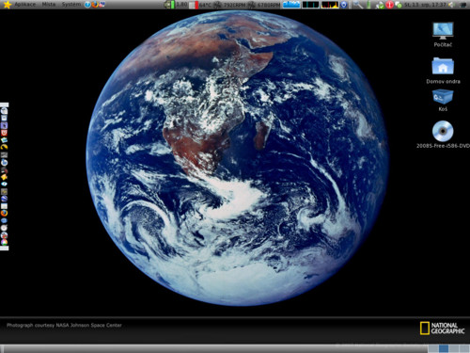
Task: Click the 6780RPM fan sensor reading
Action: [x=268, y=5]
